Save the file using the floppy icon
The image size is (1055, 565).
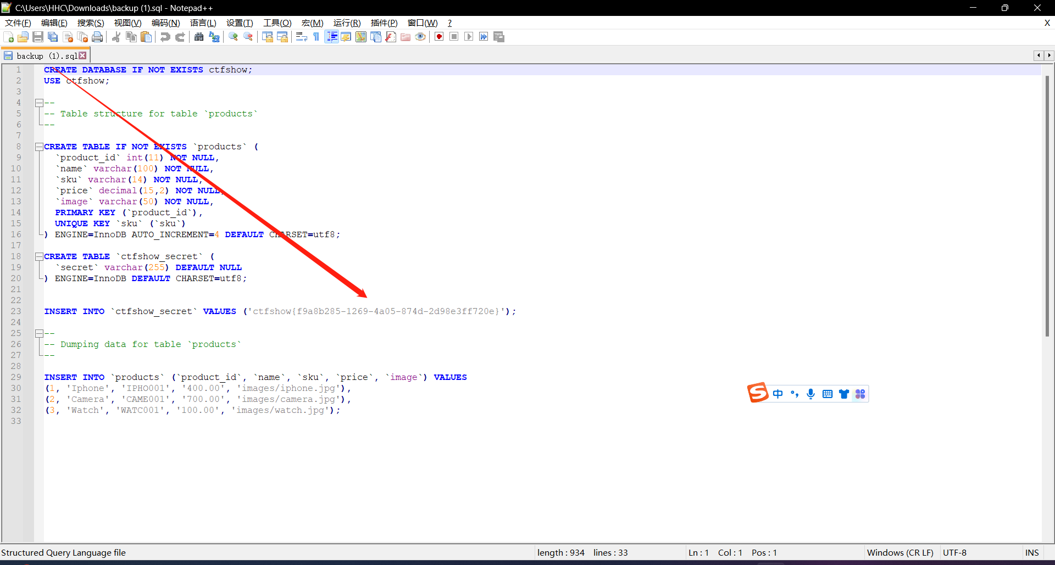pyautogui.click(x=38, y=37)
